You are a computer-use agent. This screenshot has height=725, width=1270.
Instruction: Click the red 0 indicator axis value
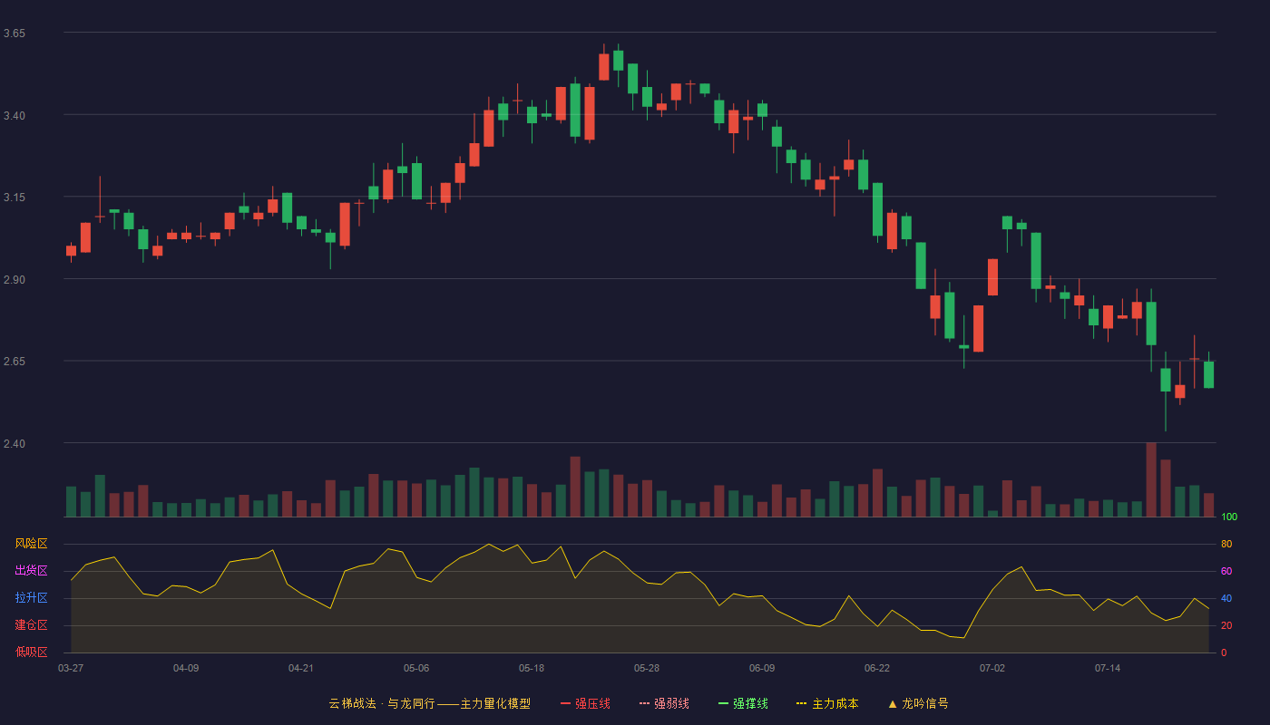tap(1224, 652)
